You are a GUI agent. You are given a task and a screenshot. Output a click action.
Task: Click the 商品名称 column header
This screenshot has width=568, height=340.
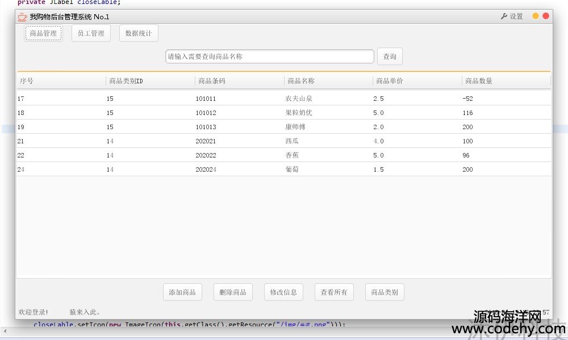(x=328, y=81)
